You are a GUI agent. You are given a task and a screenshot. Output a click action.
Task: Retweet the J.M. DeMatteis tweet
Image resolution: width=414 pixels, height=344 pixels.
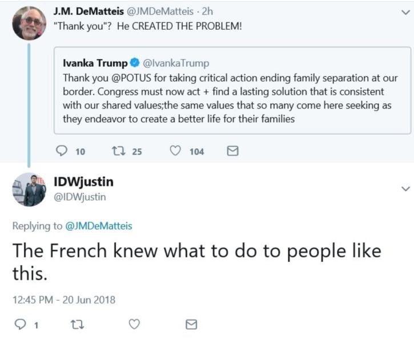pyautogui.click(x=119, y=151)
